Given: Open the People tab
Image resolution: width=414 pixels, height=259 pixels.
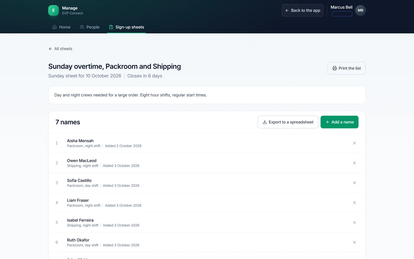Looking at the screenshot, I should tap(90, 27).
